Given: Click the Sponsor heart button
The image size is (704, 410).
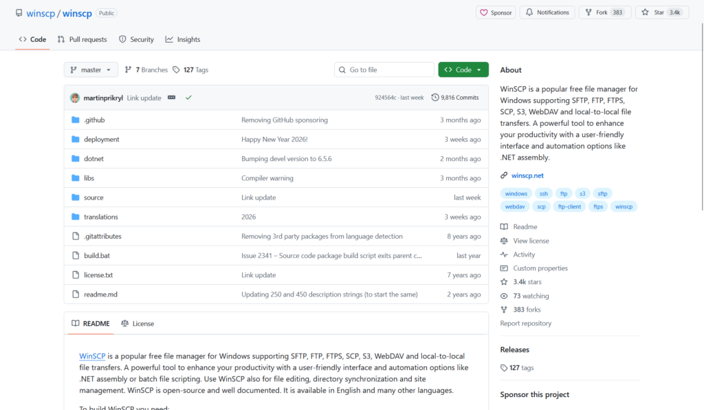Looking at the screenshot, I should tap(496, 12).
